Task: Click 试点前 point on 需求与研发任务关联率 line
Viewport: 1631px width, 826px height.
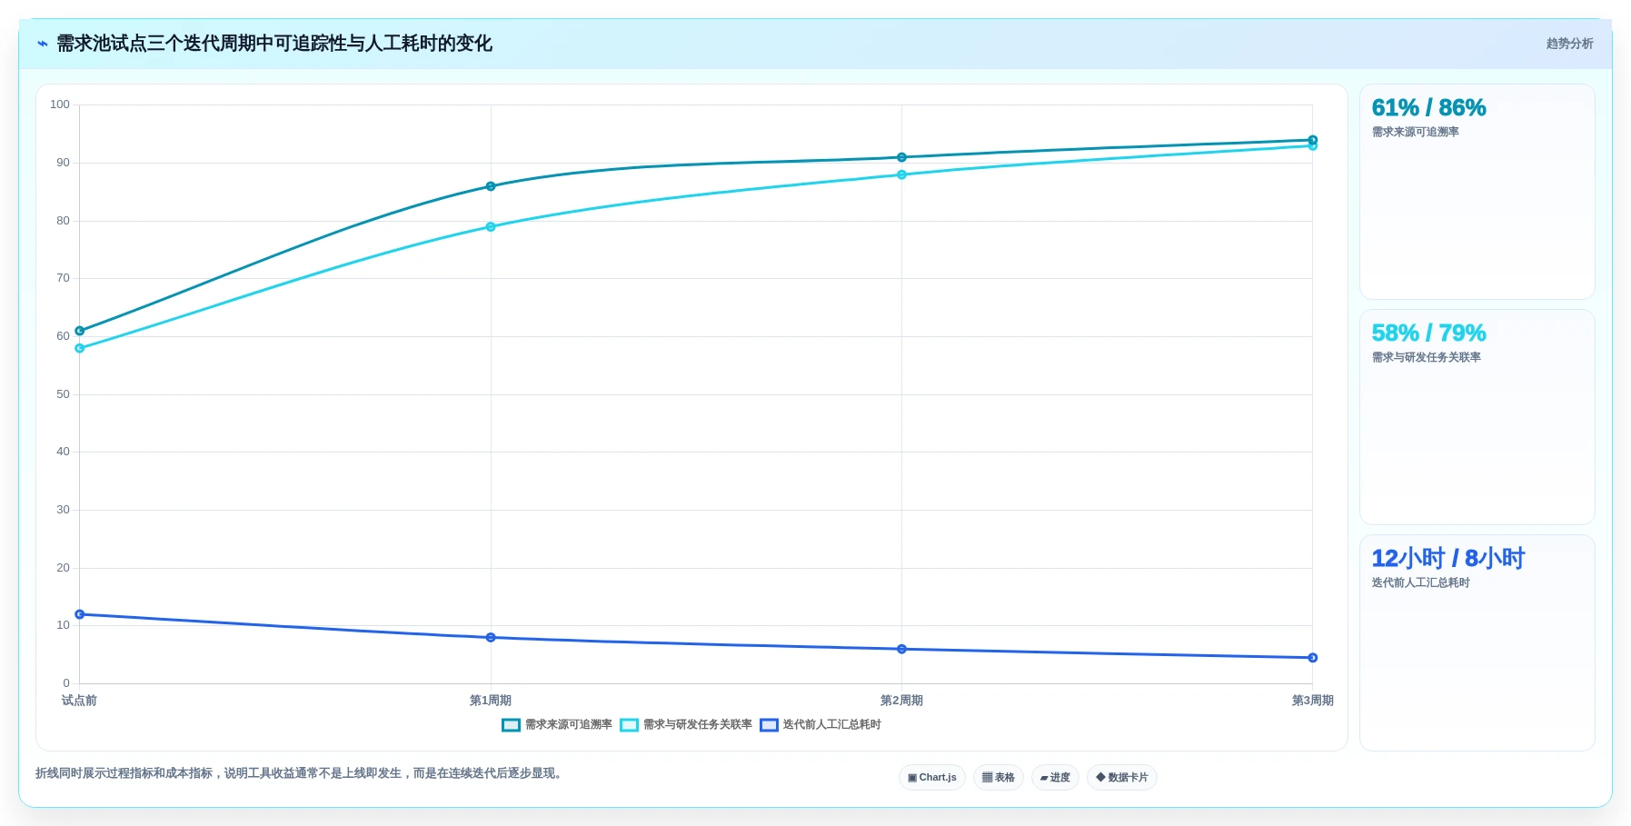Action: pos(80,348)
